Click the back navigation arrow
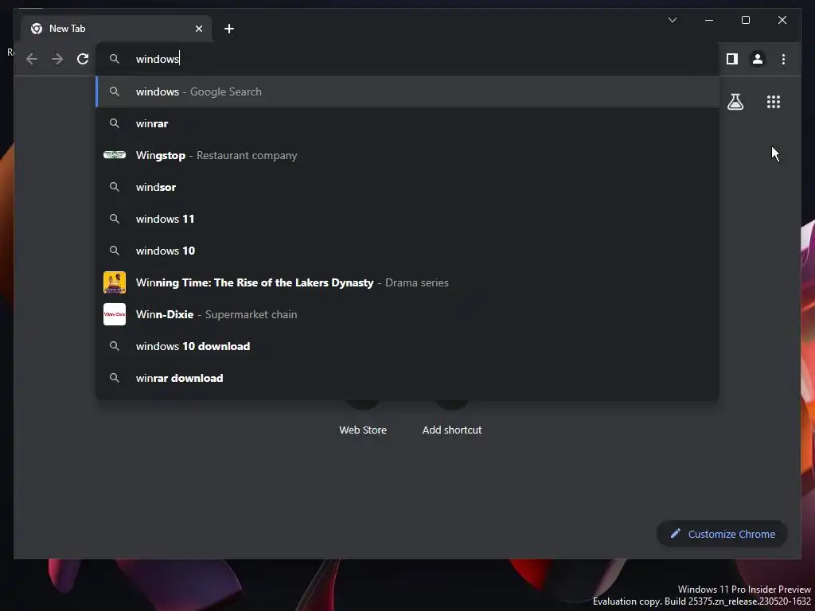The height and width of the screenshot is (611, 815). point(32,59)
